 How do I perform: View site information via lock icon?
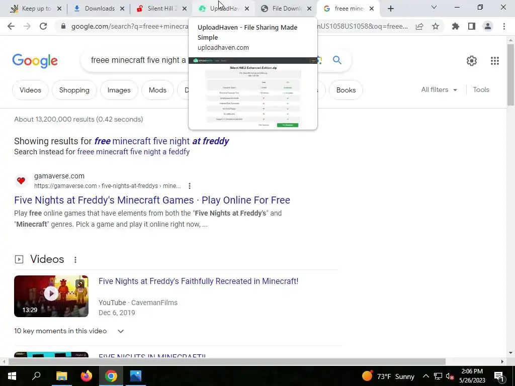(63, 26)
